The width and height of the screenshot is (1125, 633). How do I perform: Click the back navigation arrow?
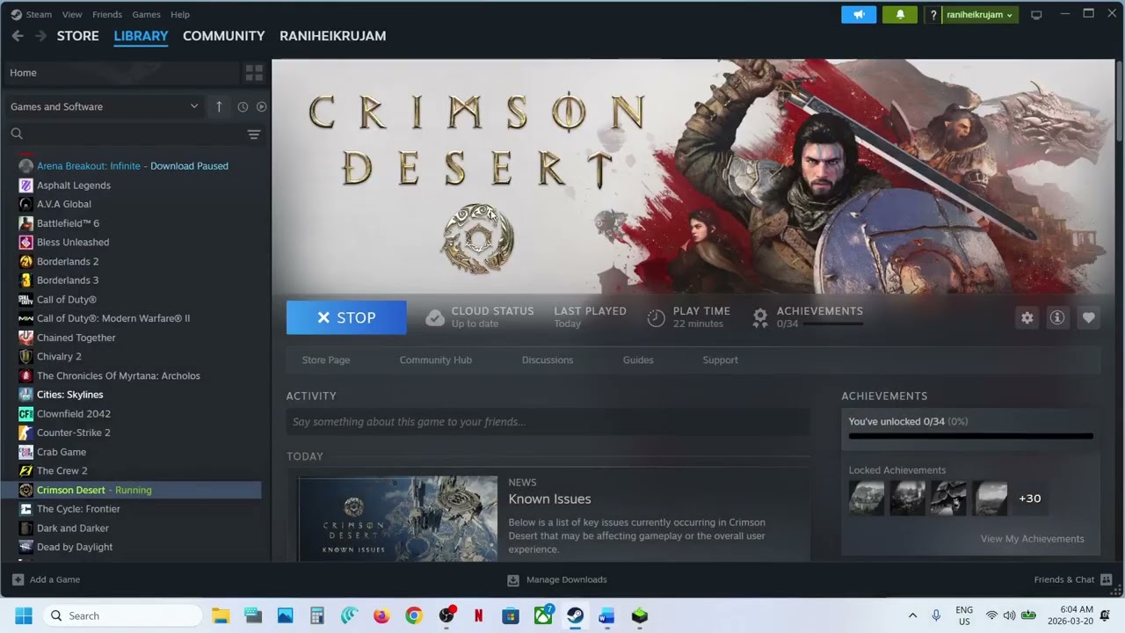pos(18,36)
